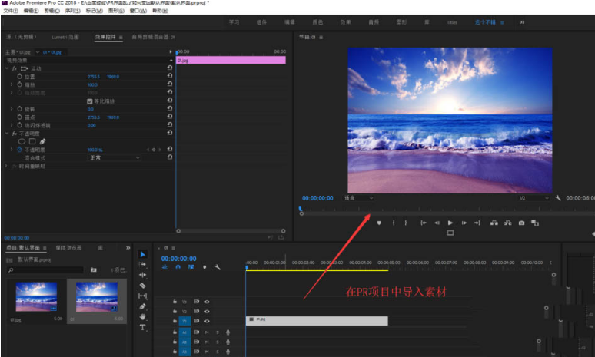The image size is (595, 357).
Task: Select the Type (T) tool
Action: click(x=142, y=327)
